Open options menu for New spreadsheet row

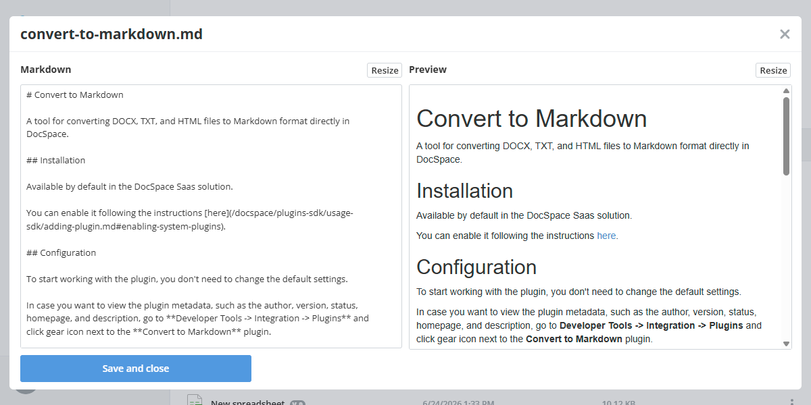tap(791, 402)
